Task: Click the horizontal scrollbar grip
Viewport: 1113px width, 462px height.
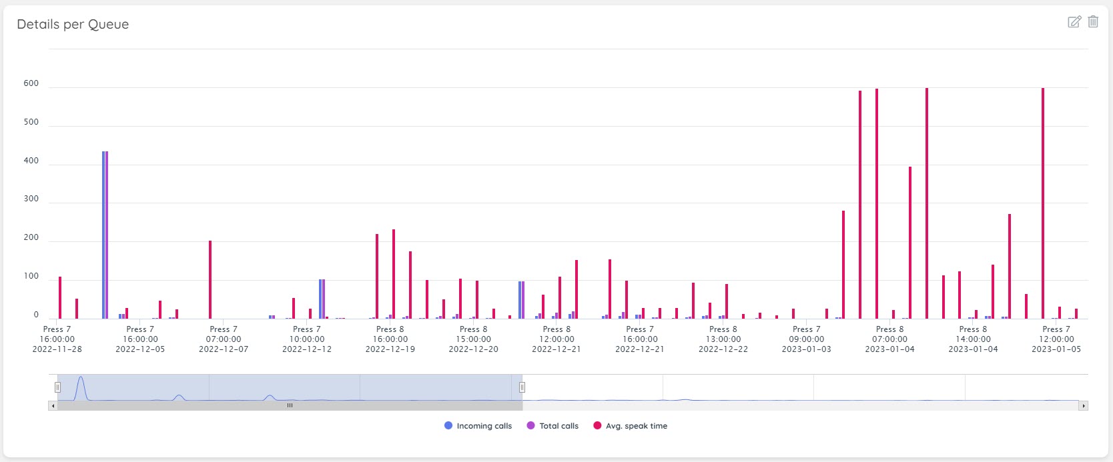Action: click(x=290, y=405)
